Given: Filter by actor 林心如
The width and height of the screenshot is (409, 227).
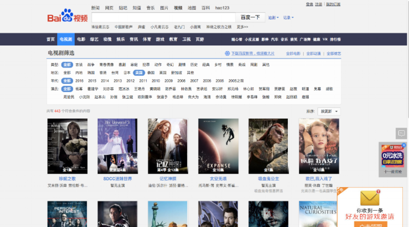Looking at the screenshot, I should pos(248,89).
